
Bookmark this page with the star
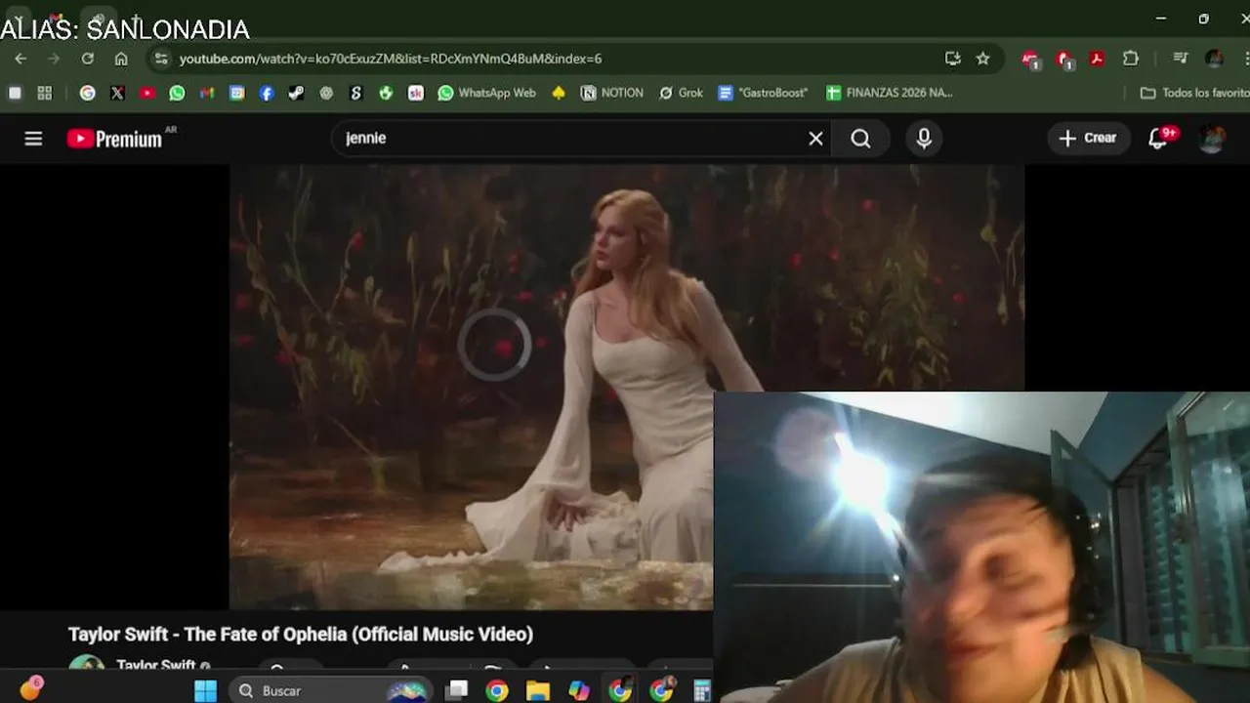(983, 59)
